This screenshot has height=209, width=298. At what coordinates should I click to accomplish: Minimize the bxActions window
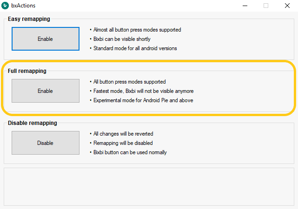245,6
